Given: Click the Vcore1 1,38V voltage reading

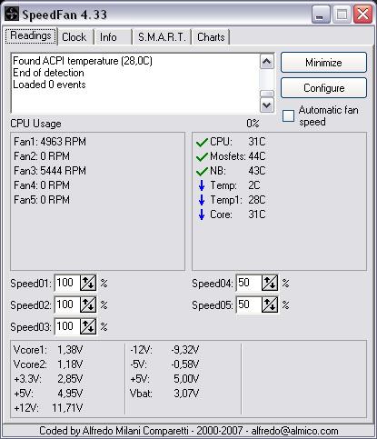Looking at the screenshot, I should point(48,350).
